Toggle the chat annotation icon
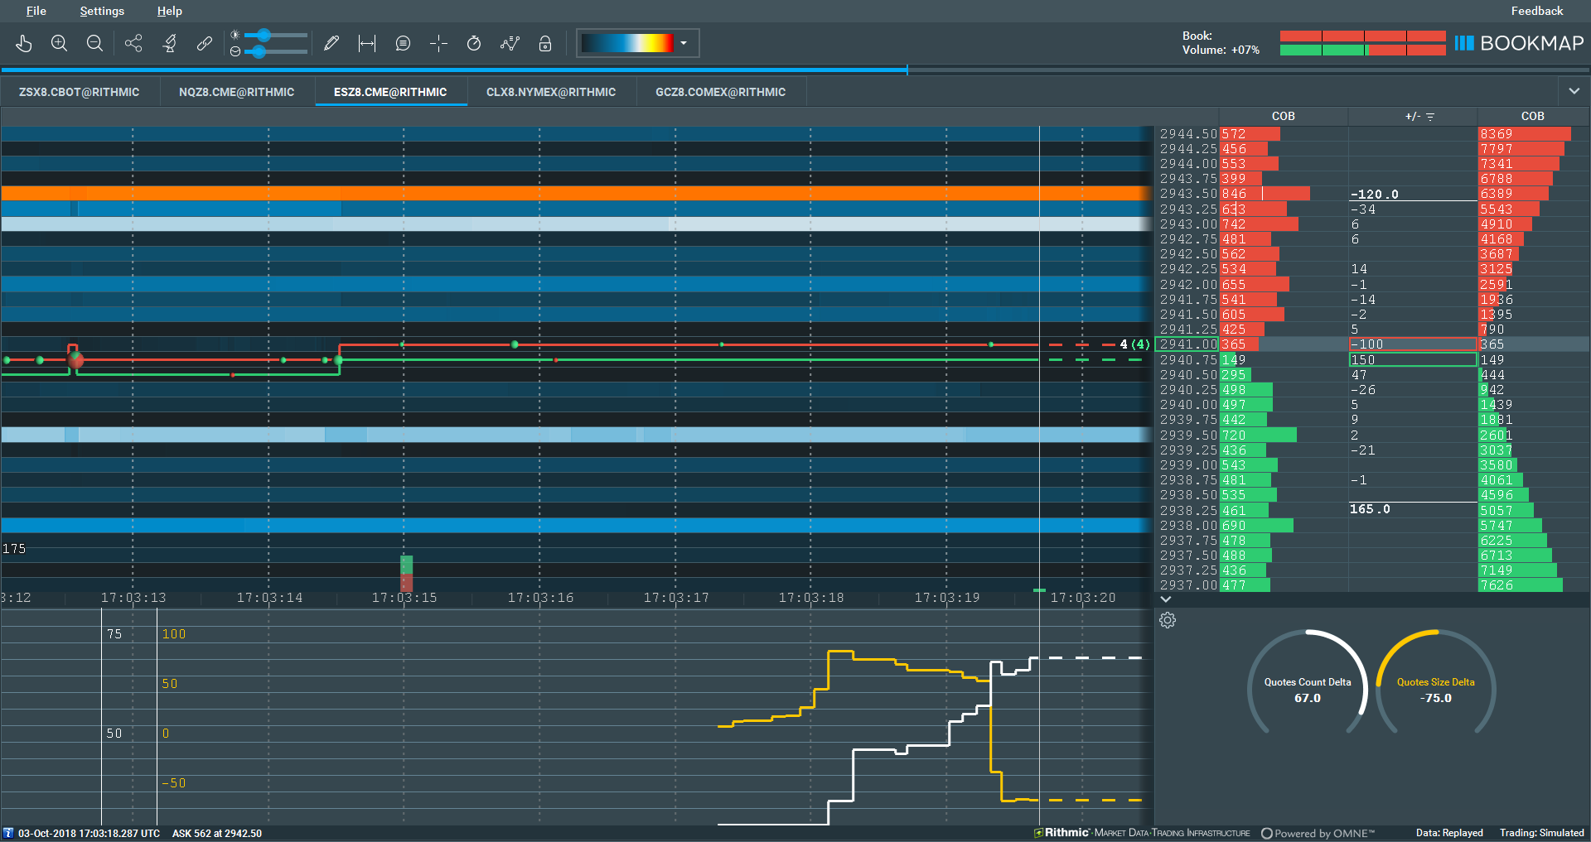Viewport: 1591px width, 842px height. pyautogui.click(x=404, y=43)
